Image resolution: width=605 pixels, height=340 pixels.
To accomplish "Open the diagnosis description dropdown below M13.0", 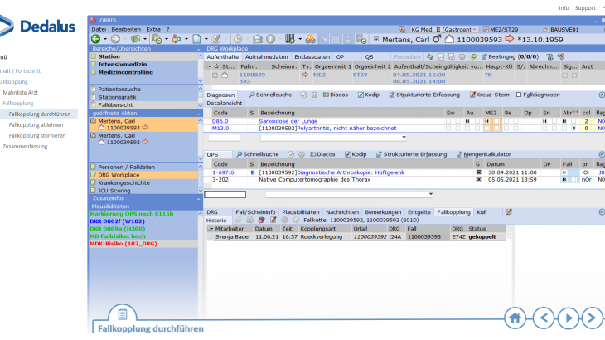I will point(404,137).
